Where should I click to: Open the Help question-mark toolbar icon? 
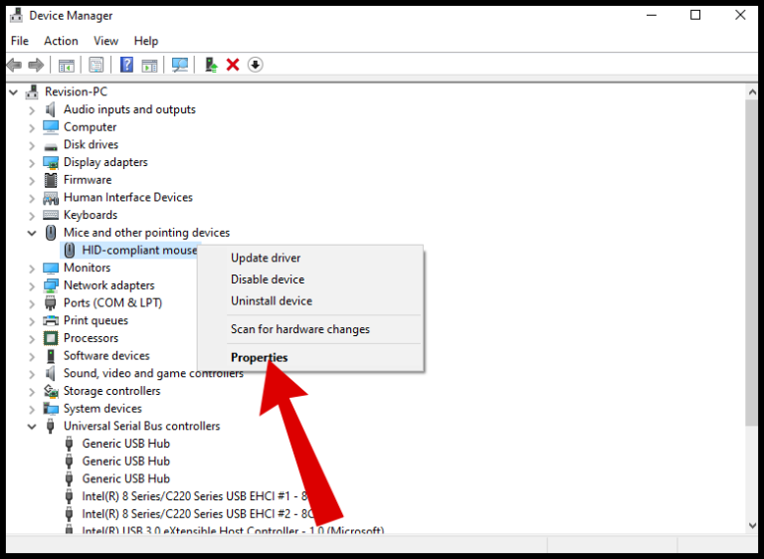(126, 65)
